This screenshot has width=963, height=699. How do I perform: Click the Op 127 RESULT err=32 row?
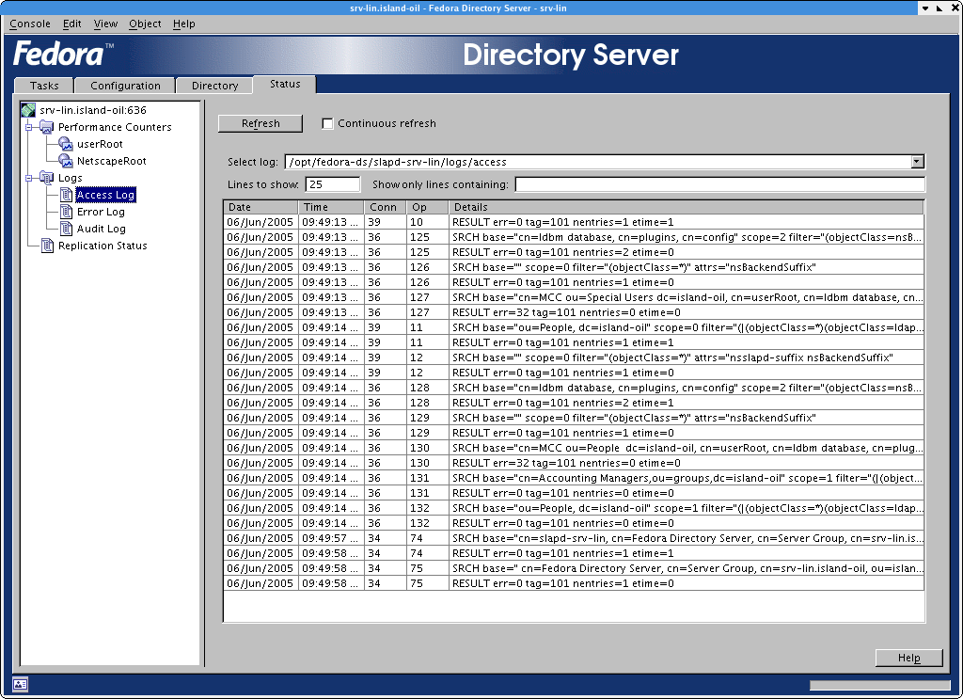pos(574,312)
